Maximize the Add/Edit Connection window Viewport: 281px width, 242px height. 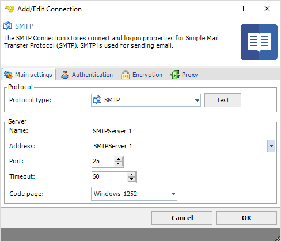241,9
